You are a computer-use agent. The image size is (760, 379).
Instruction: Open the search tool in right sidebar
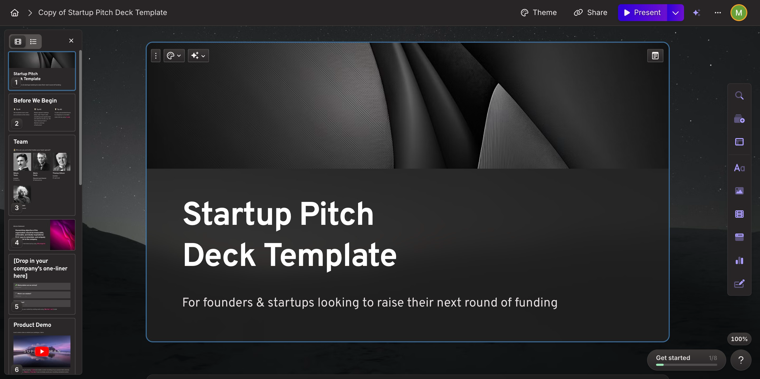(x=739, y=95)
